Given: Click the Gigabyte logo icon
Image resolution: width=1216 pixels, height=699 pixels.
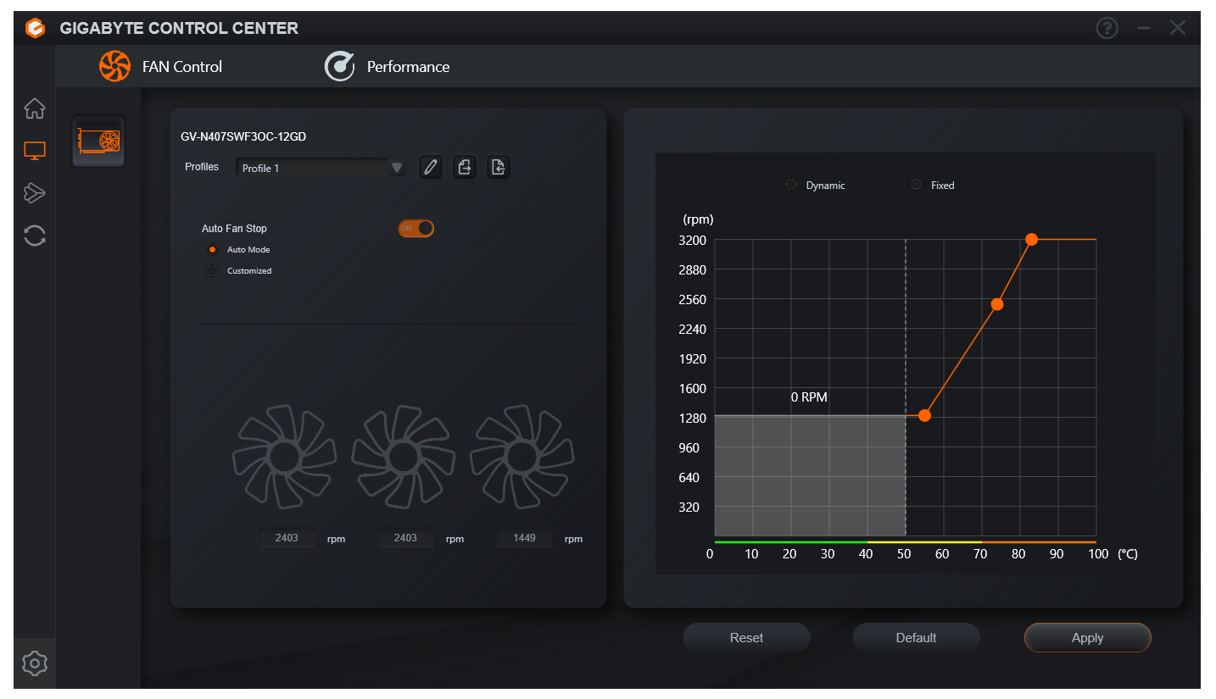Looking at the screenshot, I should coord(35,28).
